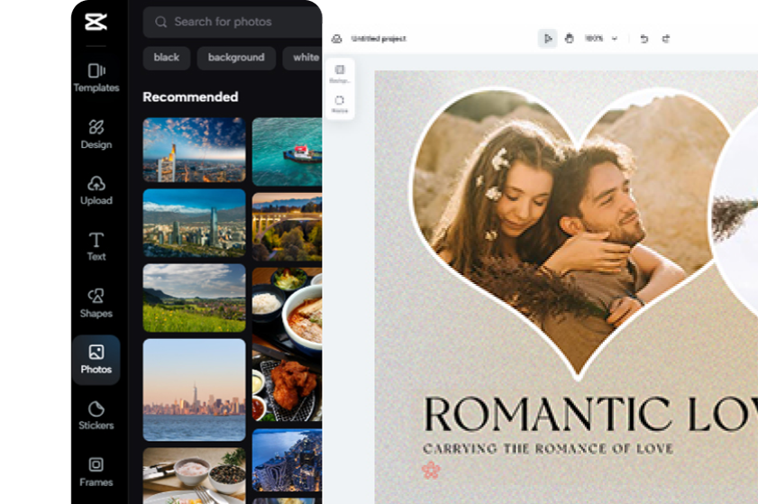Select the green meadow landscape photo
Screen dimensions: 758x504
click(x=195, y=298)
